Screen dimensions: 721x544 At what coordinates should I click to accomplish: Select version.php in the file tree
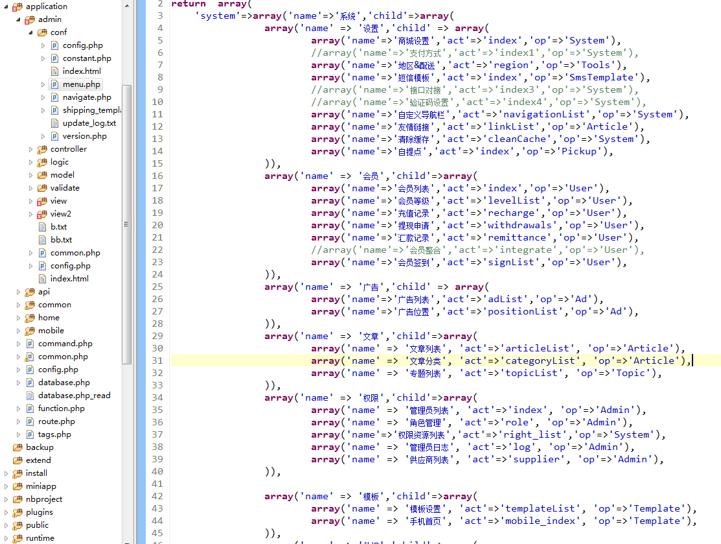pyautogui.click(x=84, y=136)
